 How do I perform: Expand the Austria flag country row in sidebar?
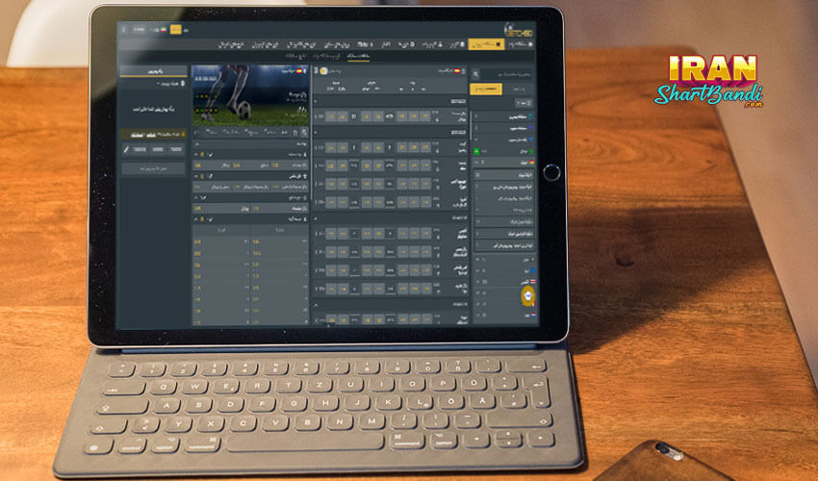[504, 282]
